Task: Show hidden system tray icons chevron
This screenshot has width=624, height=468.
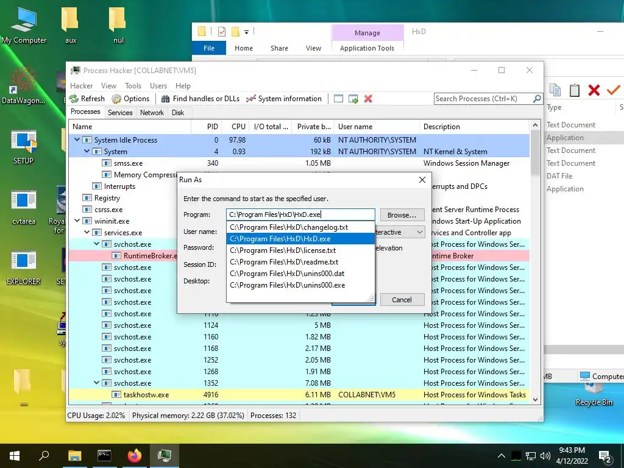Action: (x=502, y=456)
